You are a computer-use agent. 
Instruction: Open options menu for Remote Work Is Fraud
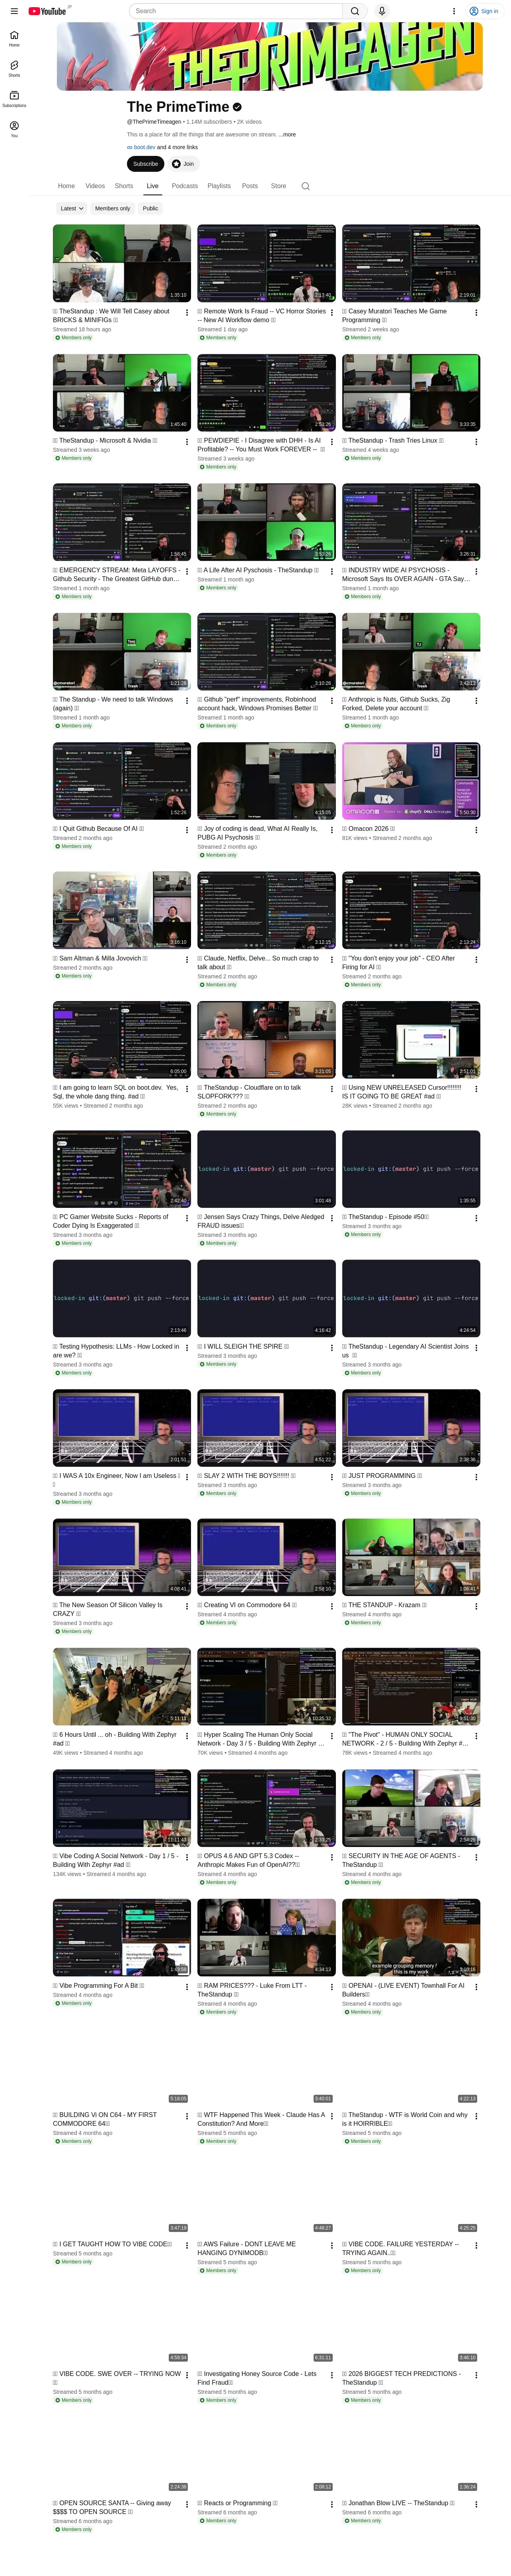click(x=331, y=313)
